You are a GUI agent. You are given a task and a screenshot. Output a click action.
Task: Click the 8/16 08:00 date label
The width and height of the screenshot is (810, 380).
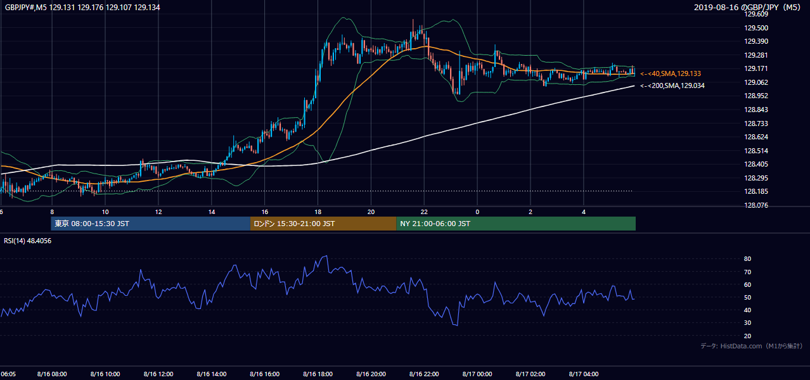[51, 374]
